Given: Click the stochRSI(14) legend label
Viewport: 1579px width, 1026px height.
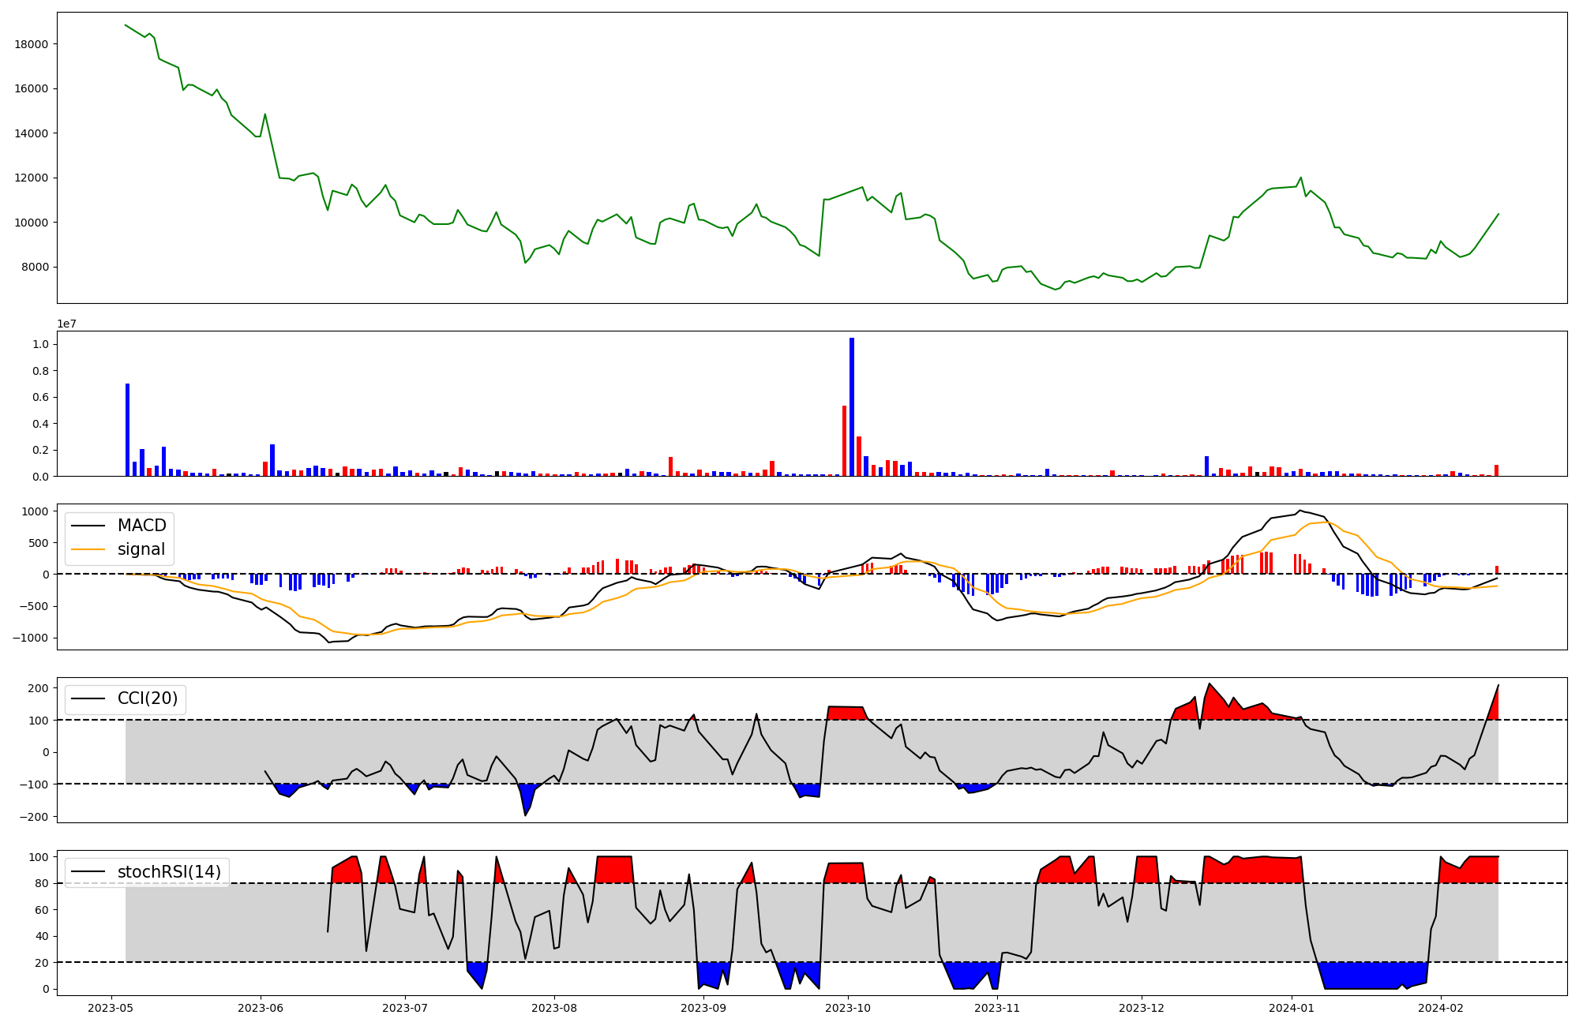Looking at the screenshot, I should [169, 872].
